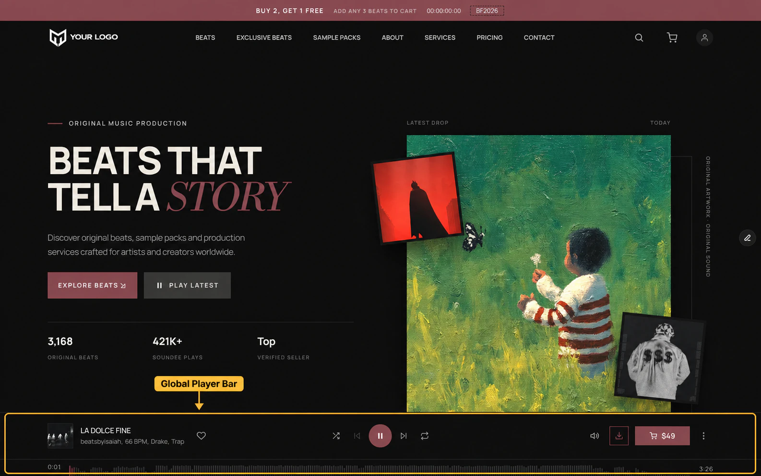
Task: Click the grayscale $$$ jacket artwork card
Action: pos(660,358)
